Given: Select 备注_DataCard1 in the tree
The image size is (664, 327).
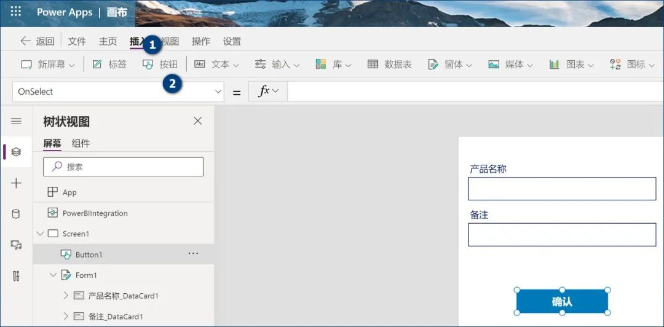Looking at the screenshot, I should point(116,317).
